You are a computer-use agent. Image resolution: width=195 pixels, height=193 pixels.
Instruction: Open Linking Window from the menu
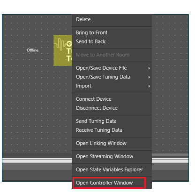point(112,143)
